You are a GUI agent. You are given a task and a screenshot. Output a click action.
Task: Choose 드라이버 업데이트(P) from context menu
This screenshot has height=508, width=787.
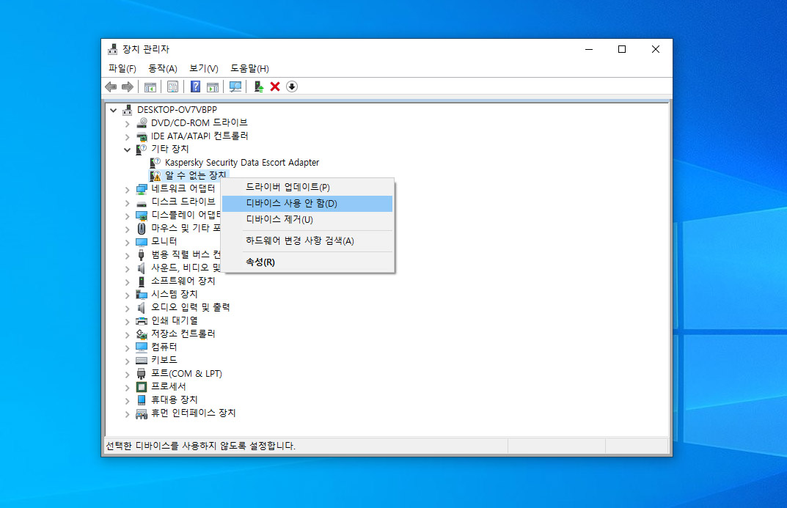(x=288, y=188)
